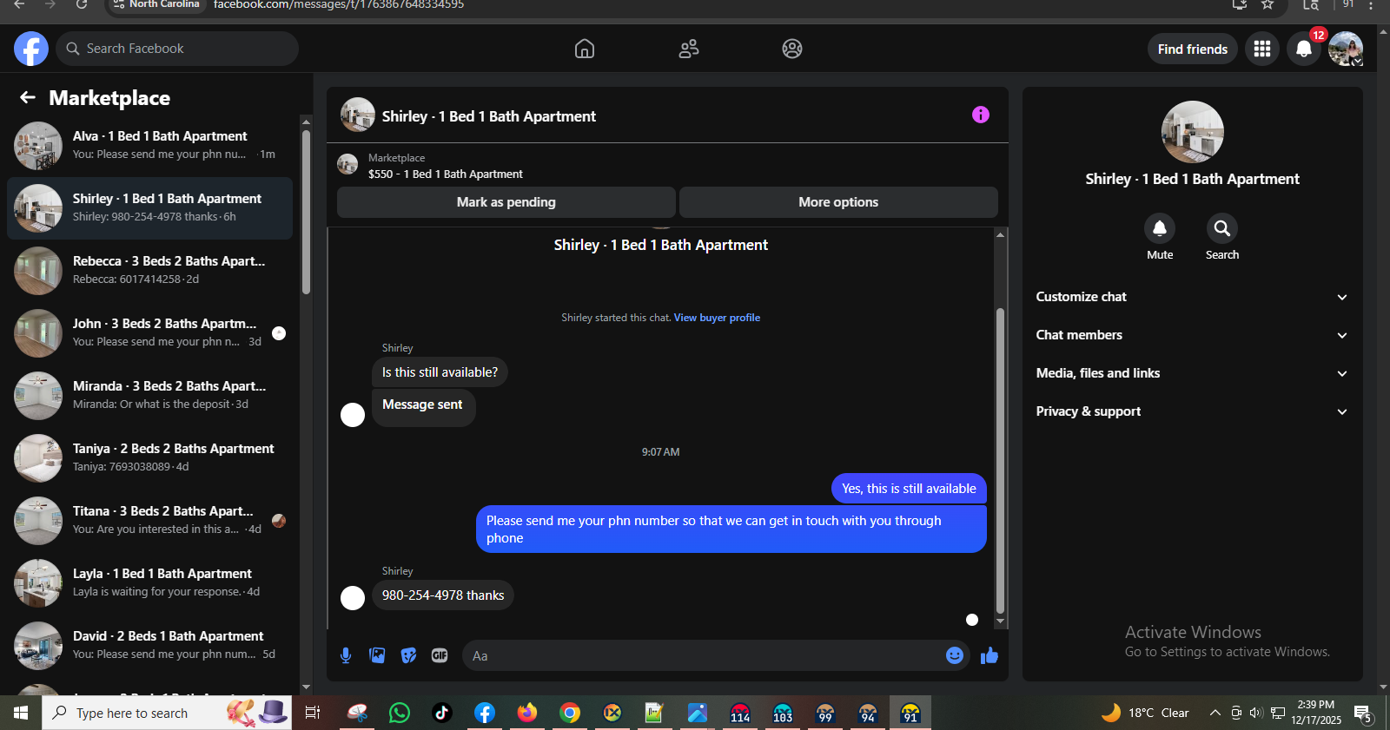
Task: Show hidden system tray icons
Action: point(1215,713)
